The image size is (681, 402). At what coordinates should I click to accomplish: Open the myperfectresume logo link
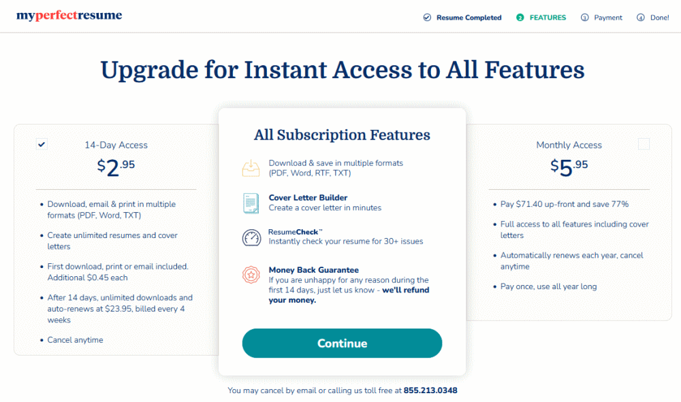[69, 16]
